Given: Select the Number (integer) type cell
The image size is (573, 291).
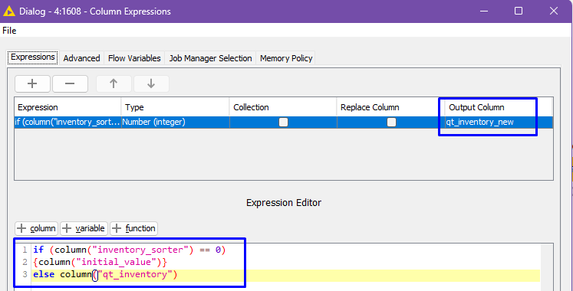Looking at the screenshot, I should click(176, 123).
